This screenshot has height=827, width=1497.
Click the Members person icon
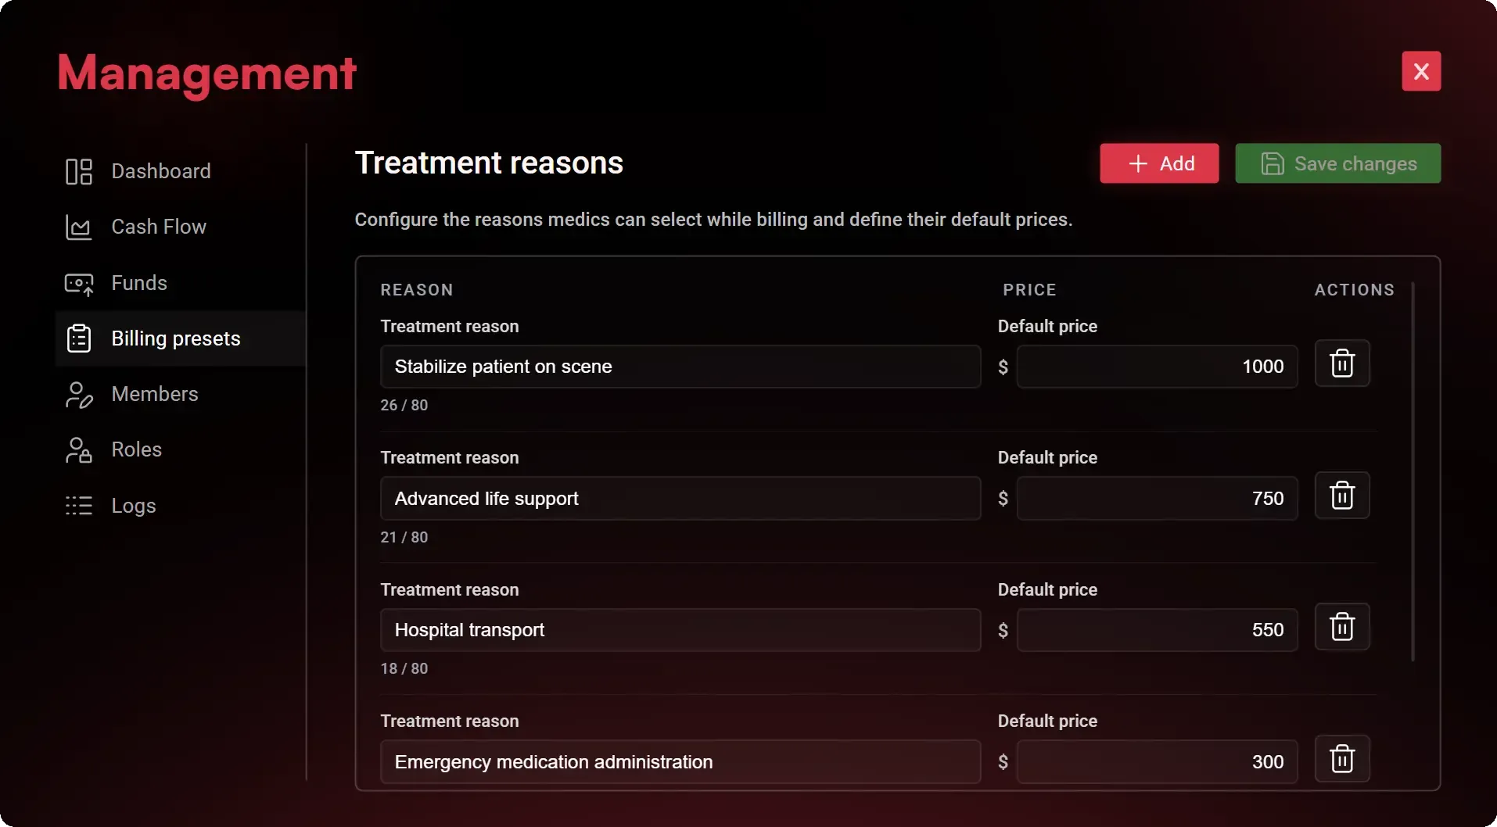click(x=79, y=395)
